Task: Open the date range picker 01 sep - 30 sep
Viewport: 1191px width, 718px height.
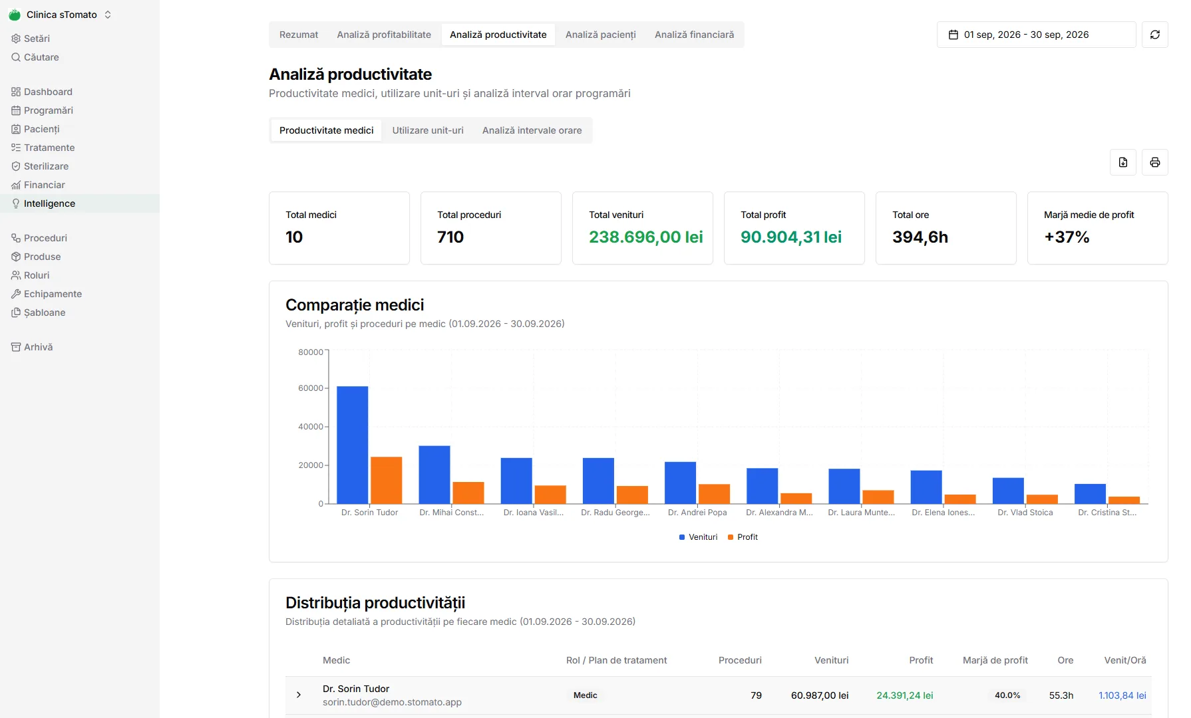Action: (x=1036, y=35)
